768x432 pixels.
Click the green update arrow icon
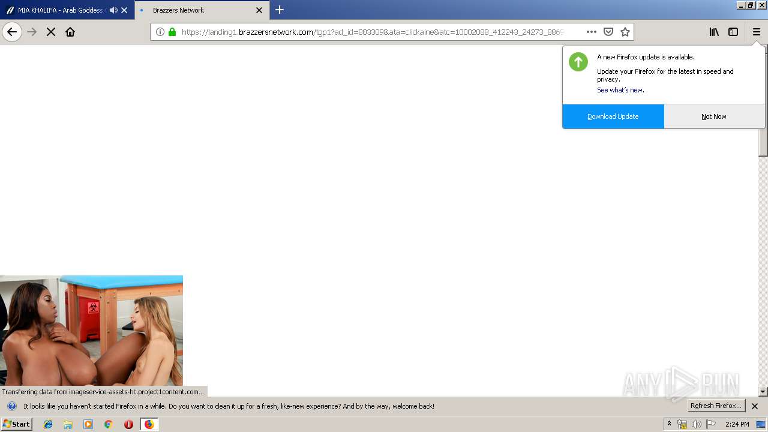[x=578, y=62]
